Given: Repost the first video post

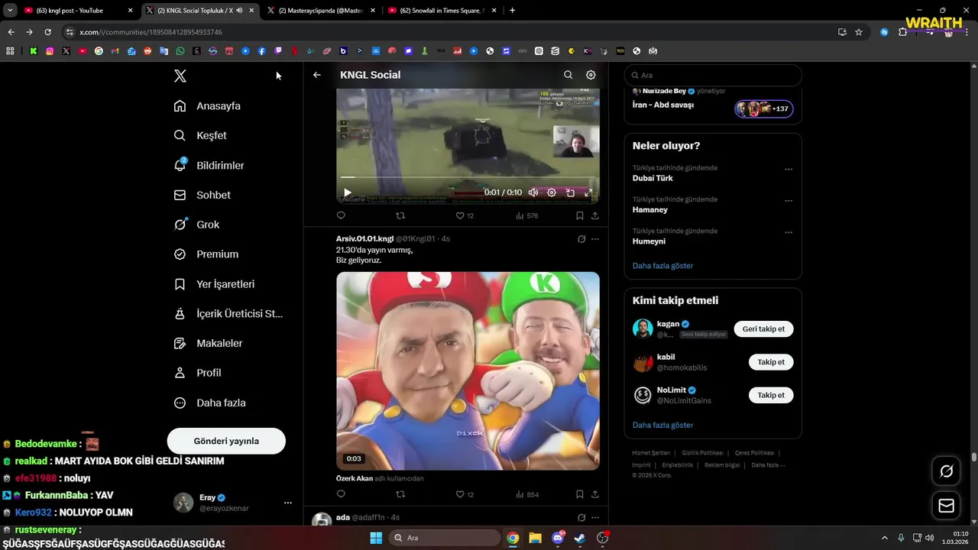Looking at the screenshot, I should click(400, 215).
